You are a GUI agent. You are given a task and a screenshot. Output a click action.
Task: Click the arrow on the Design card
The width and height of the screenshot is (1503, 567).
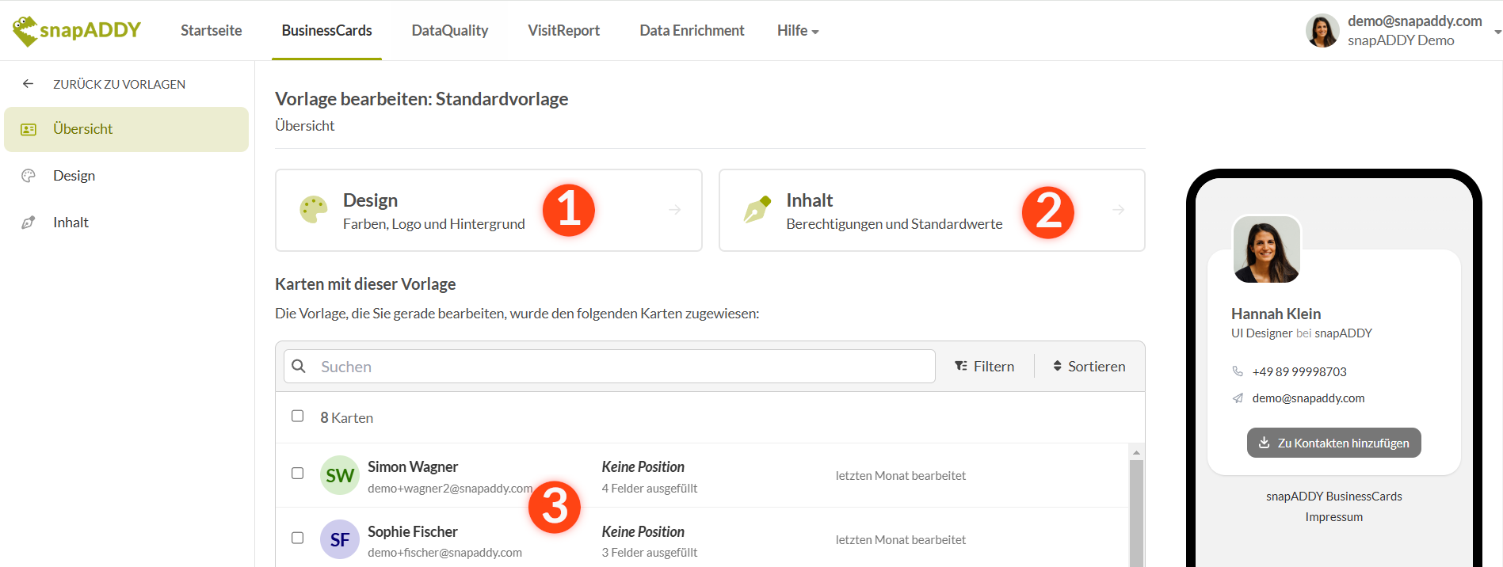[x=674, y=210]
